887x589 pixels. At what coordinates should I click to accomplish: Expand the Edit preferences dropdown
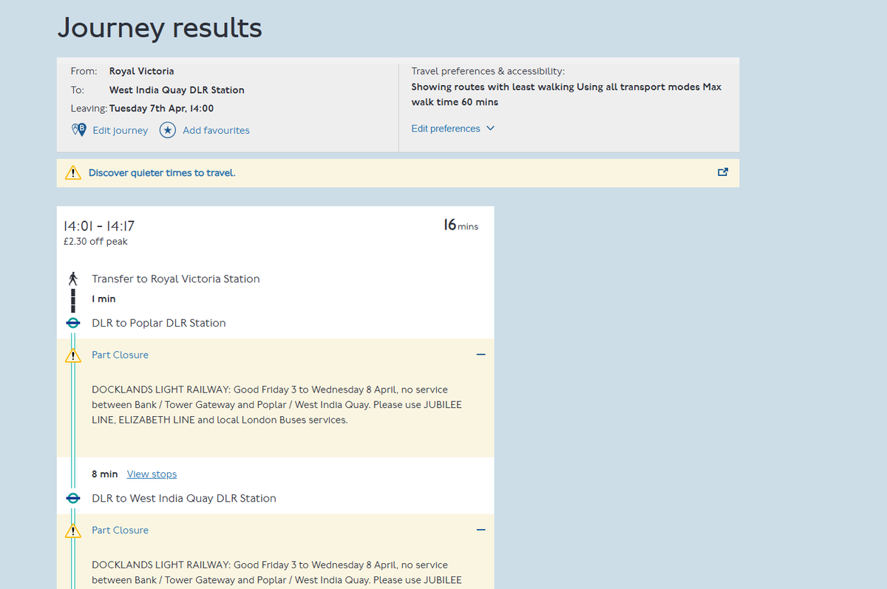coord(453,129)
